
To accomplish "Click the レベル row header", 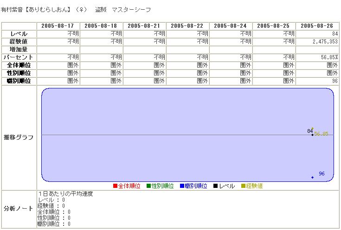I will [19, 34].
